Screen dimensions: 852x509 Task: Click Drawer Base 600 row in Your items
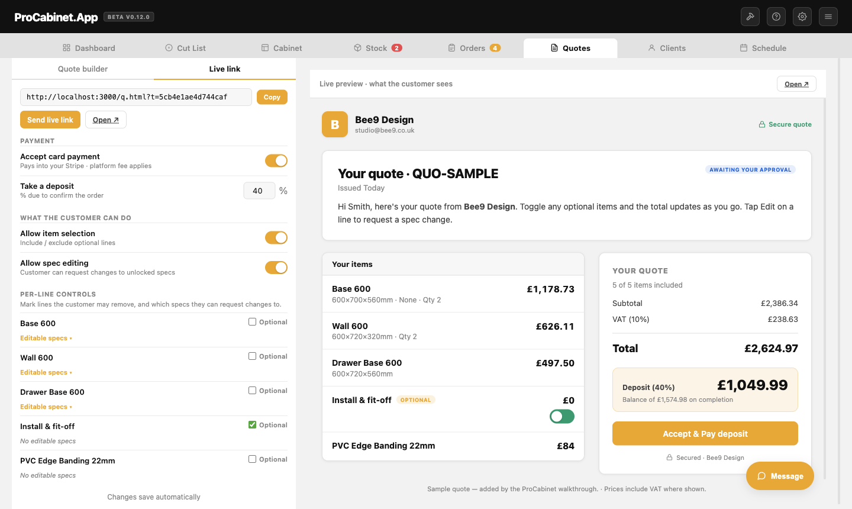click(x=453, y=368)
